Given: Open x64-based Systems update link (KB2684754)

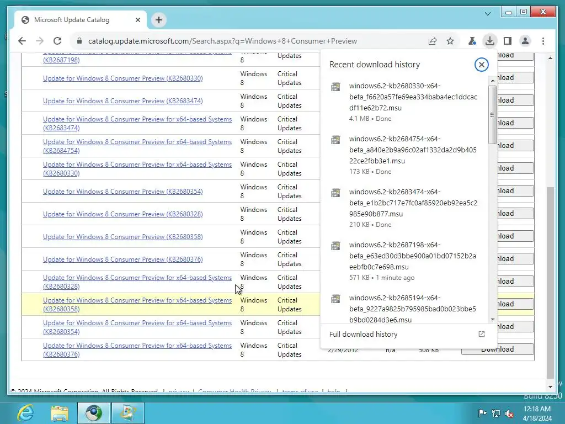Looking at the screenshot, I should click(x=137, y=146).
